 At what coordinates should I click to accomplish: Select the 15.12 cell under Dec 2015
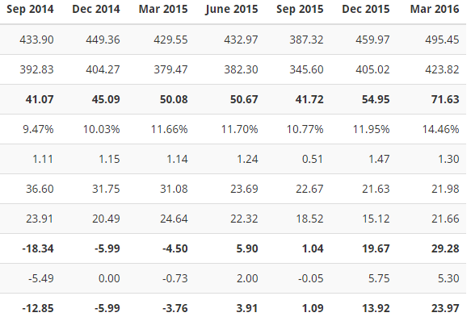(x=376, y=219)
